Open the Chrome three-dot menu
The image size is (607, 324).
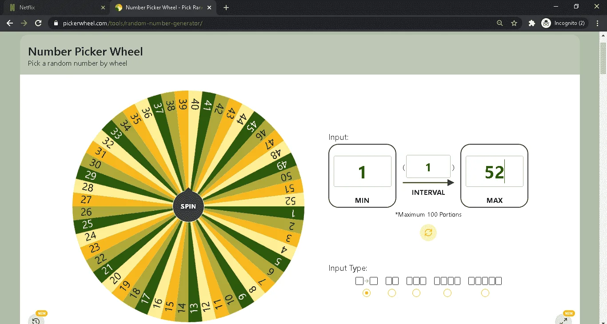pos(597,23)
